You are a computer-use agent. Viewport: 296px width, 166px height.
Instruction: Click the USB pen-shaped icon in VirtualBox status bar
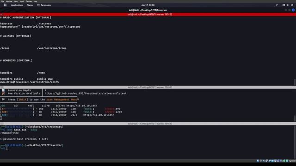(x=270, y=161)
